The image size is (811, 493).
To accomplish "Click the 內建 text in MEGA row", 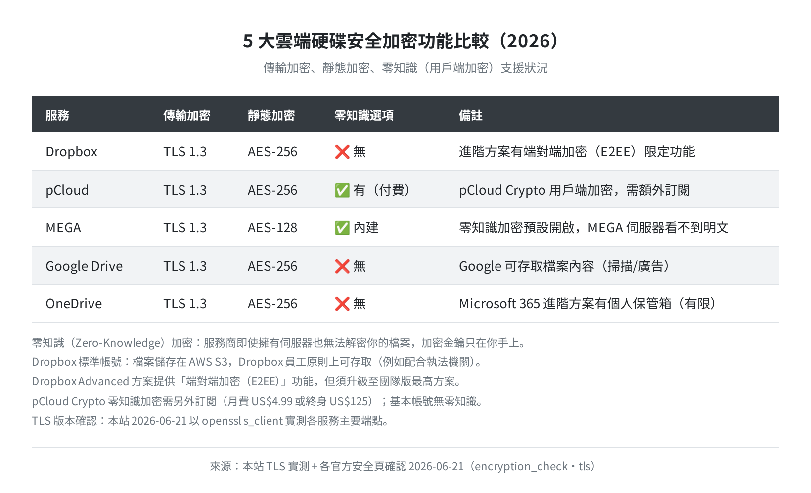I will (366, 228).
